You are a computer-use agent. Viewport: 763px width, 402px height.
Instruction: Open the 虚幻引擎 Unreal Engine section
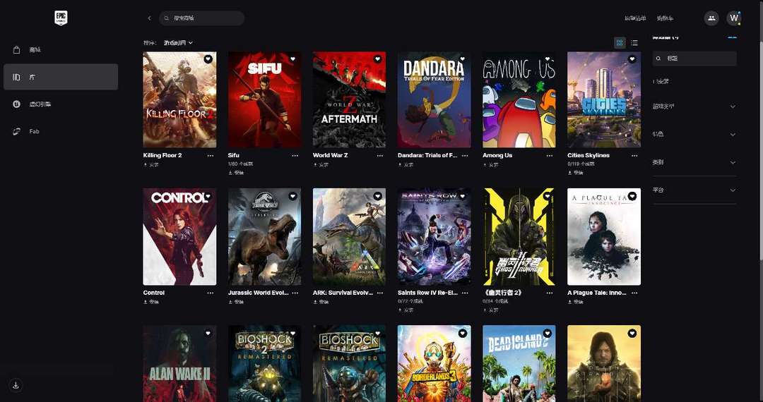(x=61, y=104)
